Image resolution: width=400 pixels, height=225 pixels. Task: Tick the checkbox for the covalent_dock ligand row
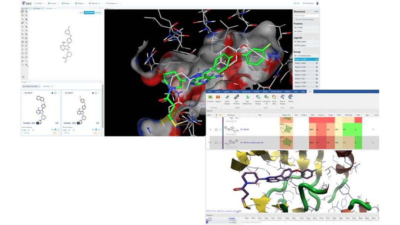(x=216, y=143)
